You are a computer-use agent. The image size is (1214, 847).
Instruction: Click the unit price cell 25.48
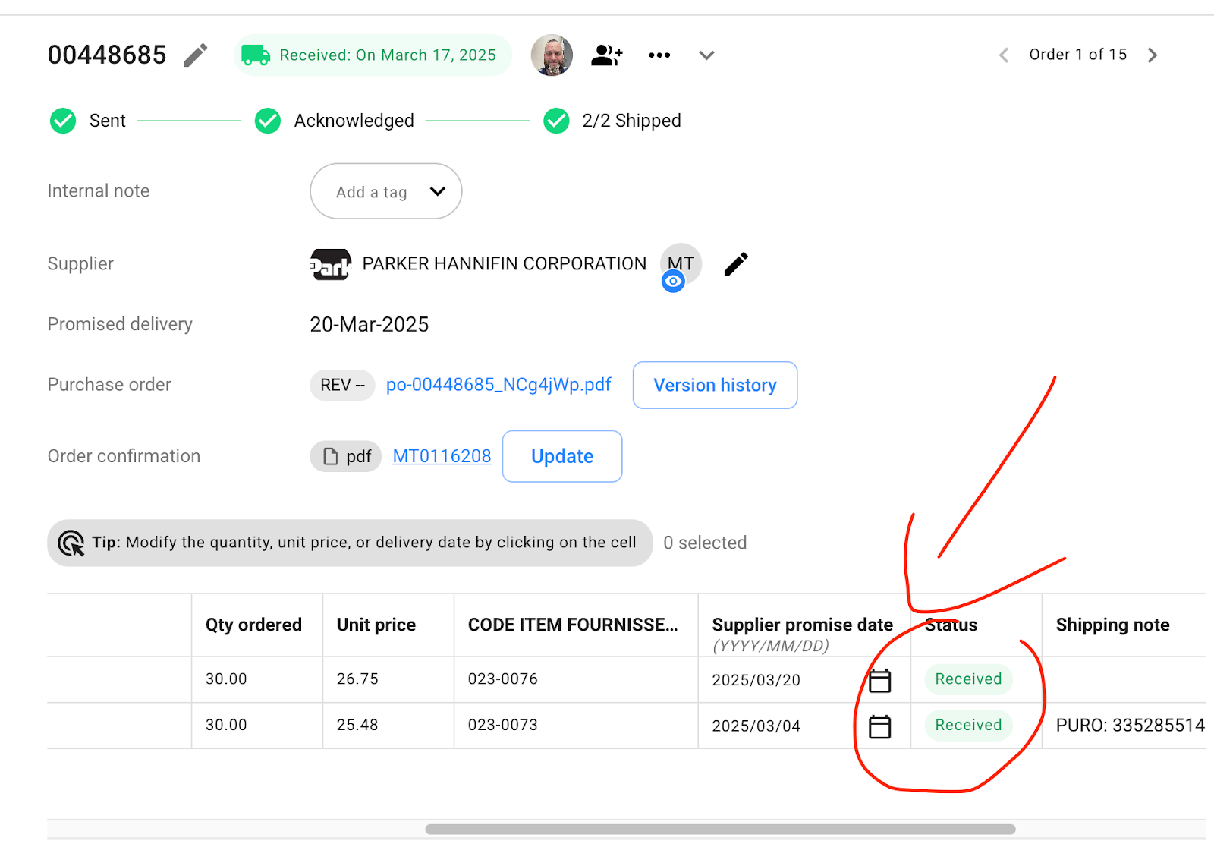coord(357,726)
